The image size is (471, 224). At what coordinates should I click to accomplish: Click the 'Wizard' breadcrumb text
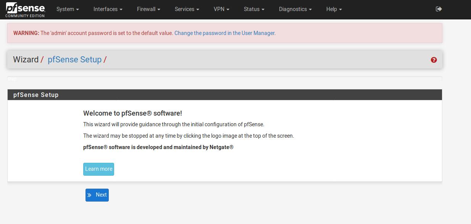26,60
